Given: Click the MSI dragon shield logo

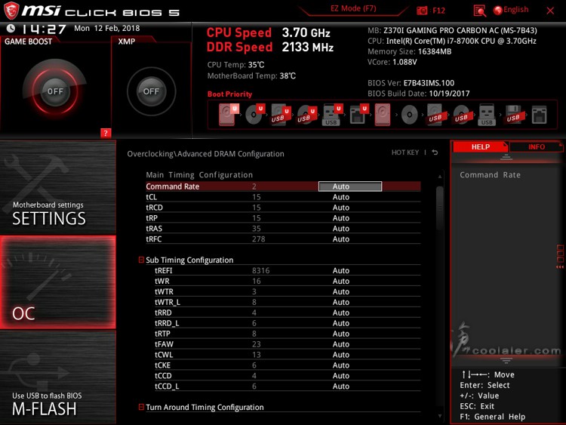Looking at the screenshot, I should coord(11,11).
